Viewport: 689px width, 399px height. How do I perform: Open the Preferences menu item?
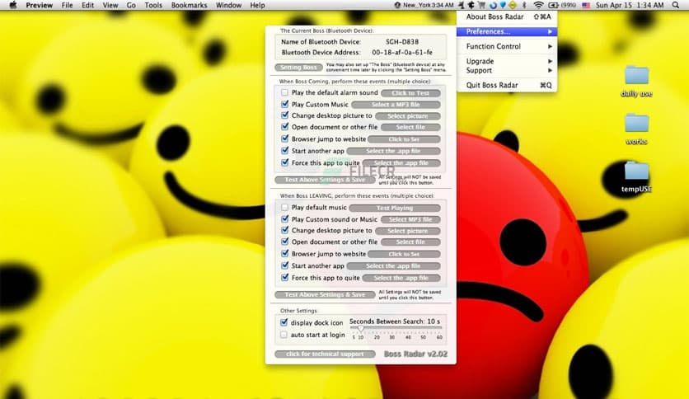coord(507,31)
